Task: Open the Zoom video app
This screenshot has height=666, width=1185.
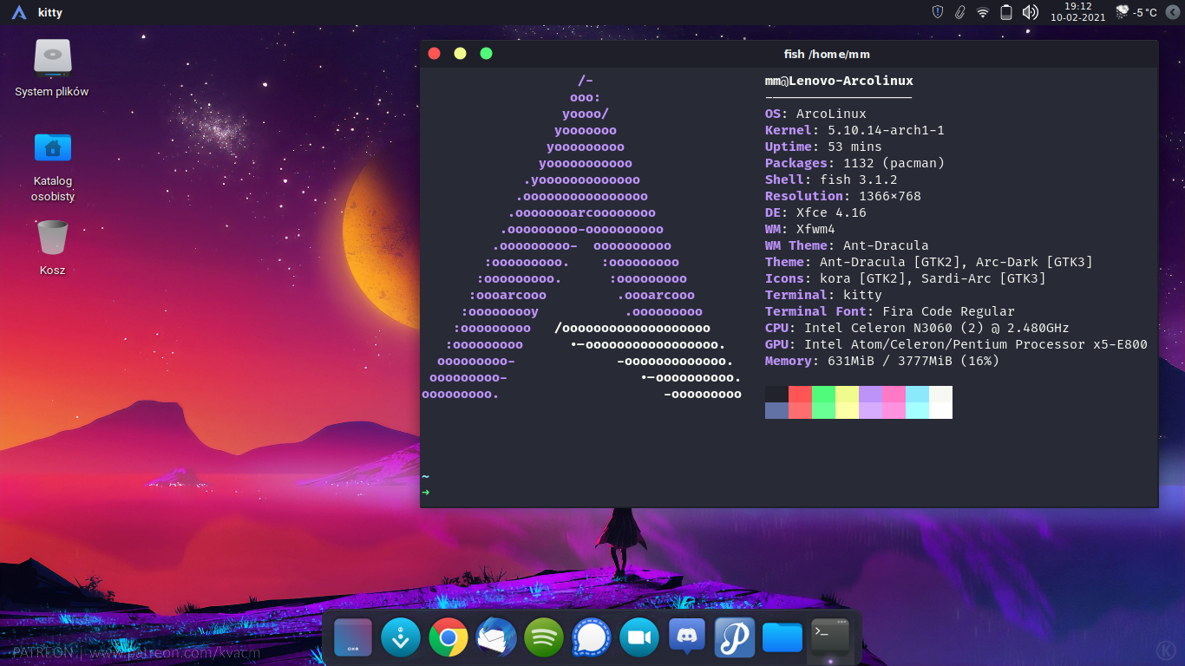Action: coord(639,637)
